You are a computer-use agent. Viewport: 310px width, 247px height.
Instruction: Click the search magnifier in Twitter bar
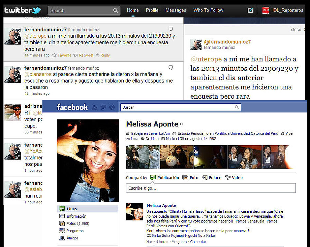[x=115, y=10]
